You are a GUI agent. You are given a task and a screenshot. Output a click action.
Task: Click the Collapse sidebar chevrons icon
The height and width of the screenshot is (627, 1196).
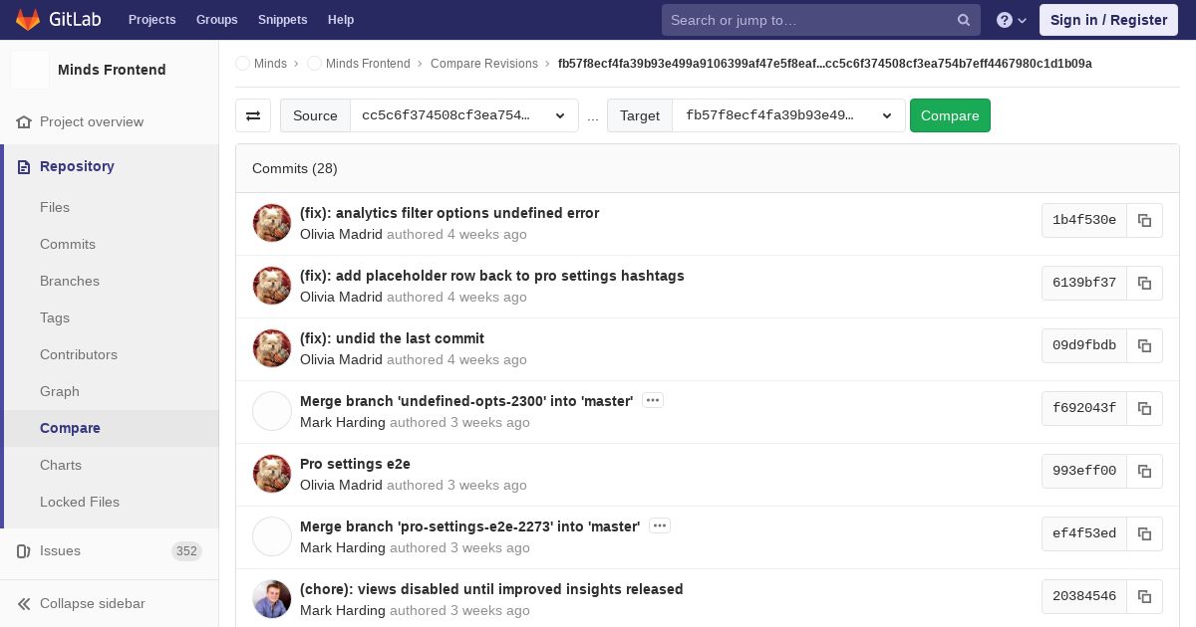coord(24,603)
